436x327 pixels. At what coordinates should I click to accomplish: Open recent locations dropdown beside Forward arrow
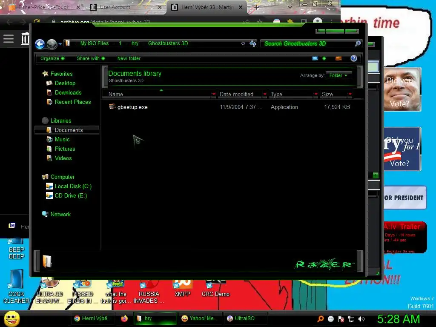[60, 44]
